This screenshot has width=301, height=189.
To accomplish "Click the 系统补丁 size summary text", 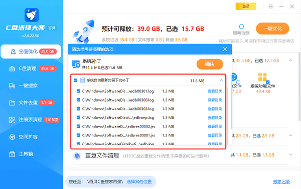I will (102, 67).
